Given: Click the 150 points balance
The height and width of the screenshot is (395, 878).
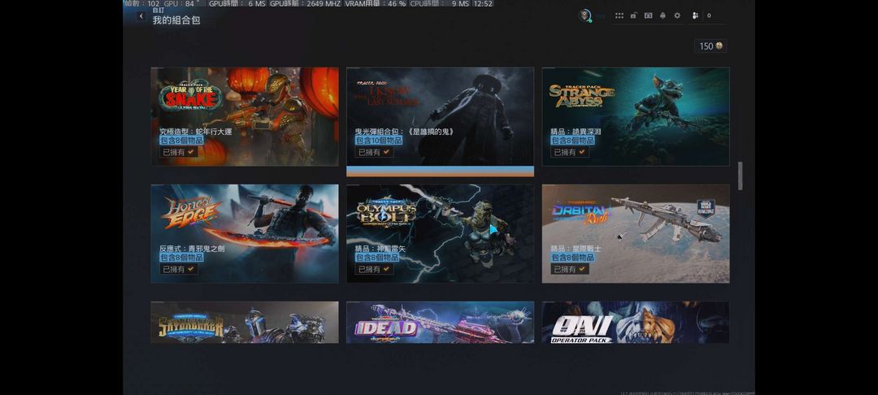Looking at the screenshot, I should (711, 46).
